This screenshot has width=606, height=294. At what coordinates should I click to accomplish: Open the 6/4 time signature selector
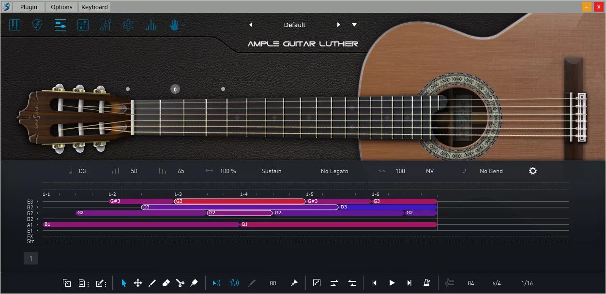(497, 283)
